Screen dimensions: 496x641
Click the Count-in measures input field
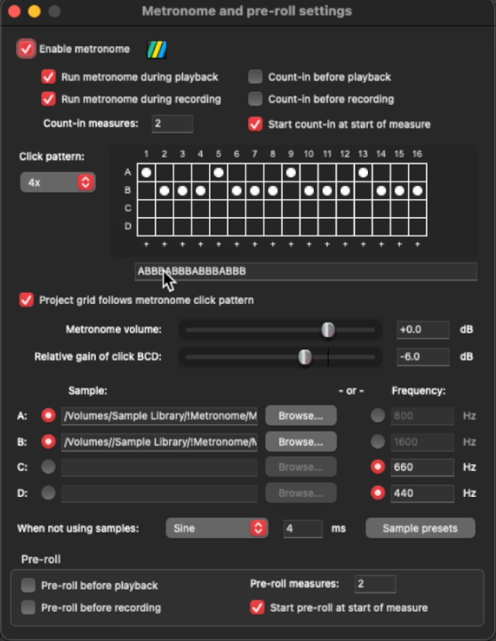coord(172,124)
